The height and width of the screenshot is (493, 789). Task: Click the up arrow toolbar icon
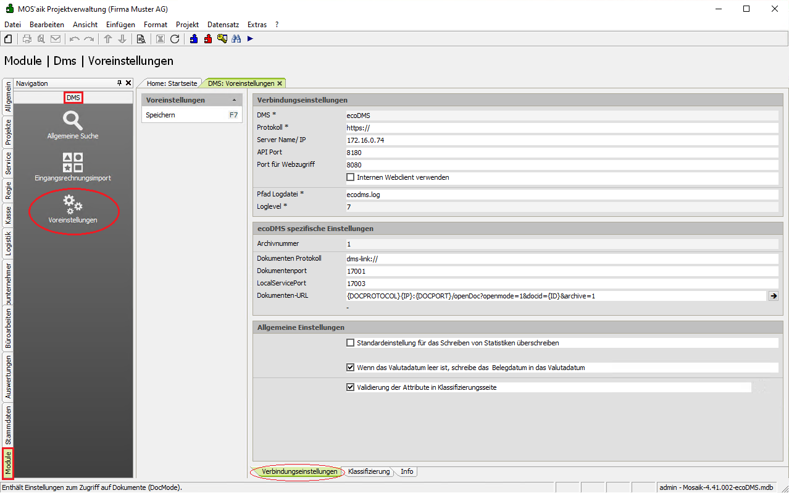[108, 39]
